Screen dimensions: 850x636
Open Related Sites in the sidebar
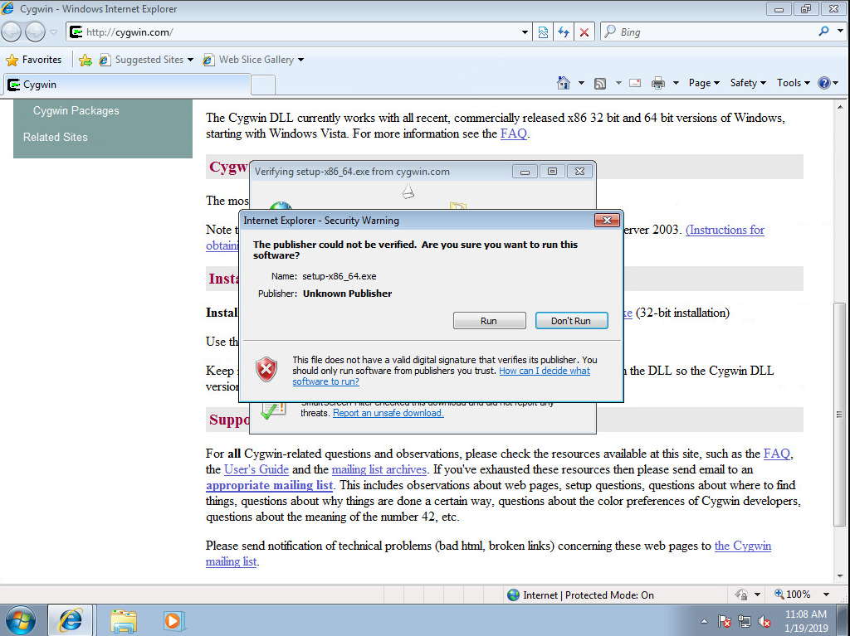56,137
